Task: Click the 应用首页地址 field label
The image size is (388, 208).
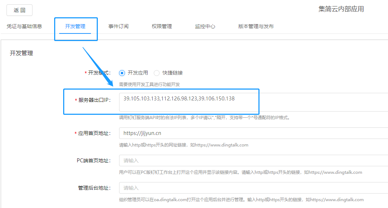Action: [94, 133]
